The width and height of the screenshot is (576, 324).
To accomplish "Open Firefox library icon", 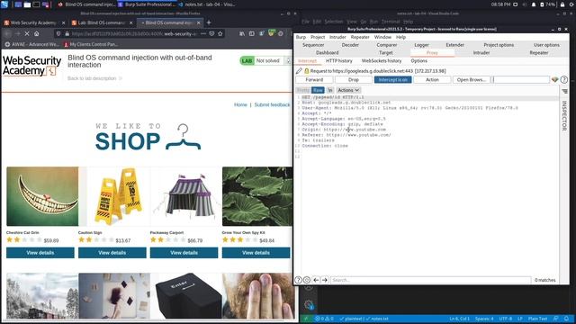I will coord(242,33).
